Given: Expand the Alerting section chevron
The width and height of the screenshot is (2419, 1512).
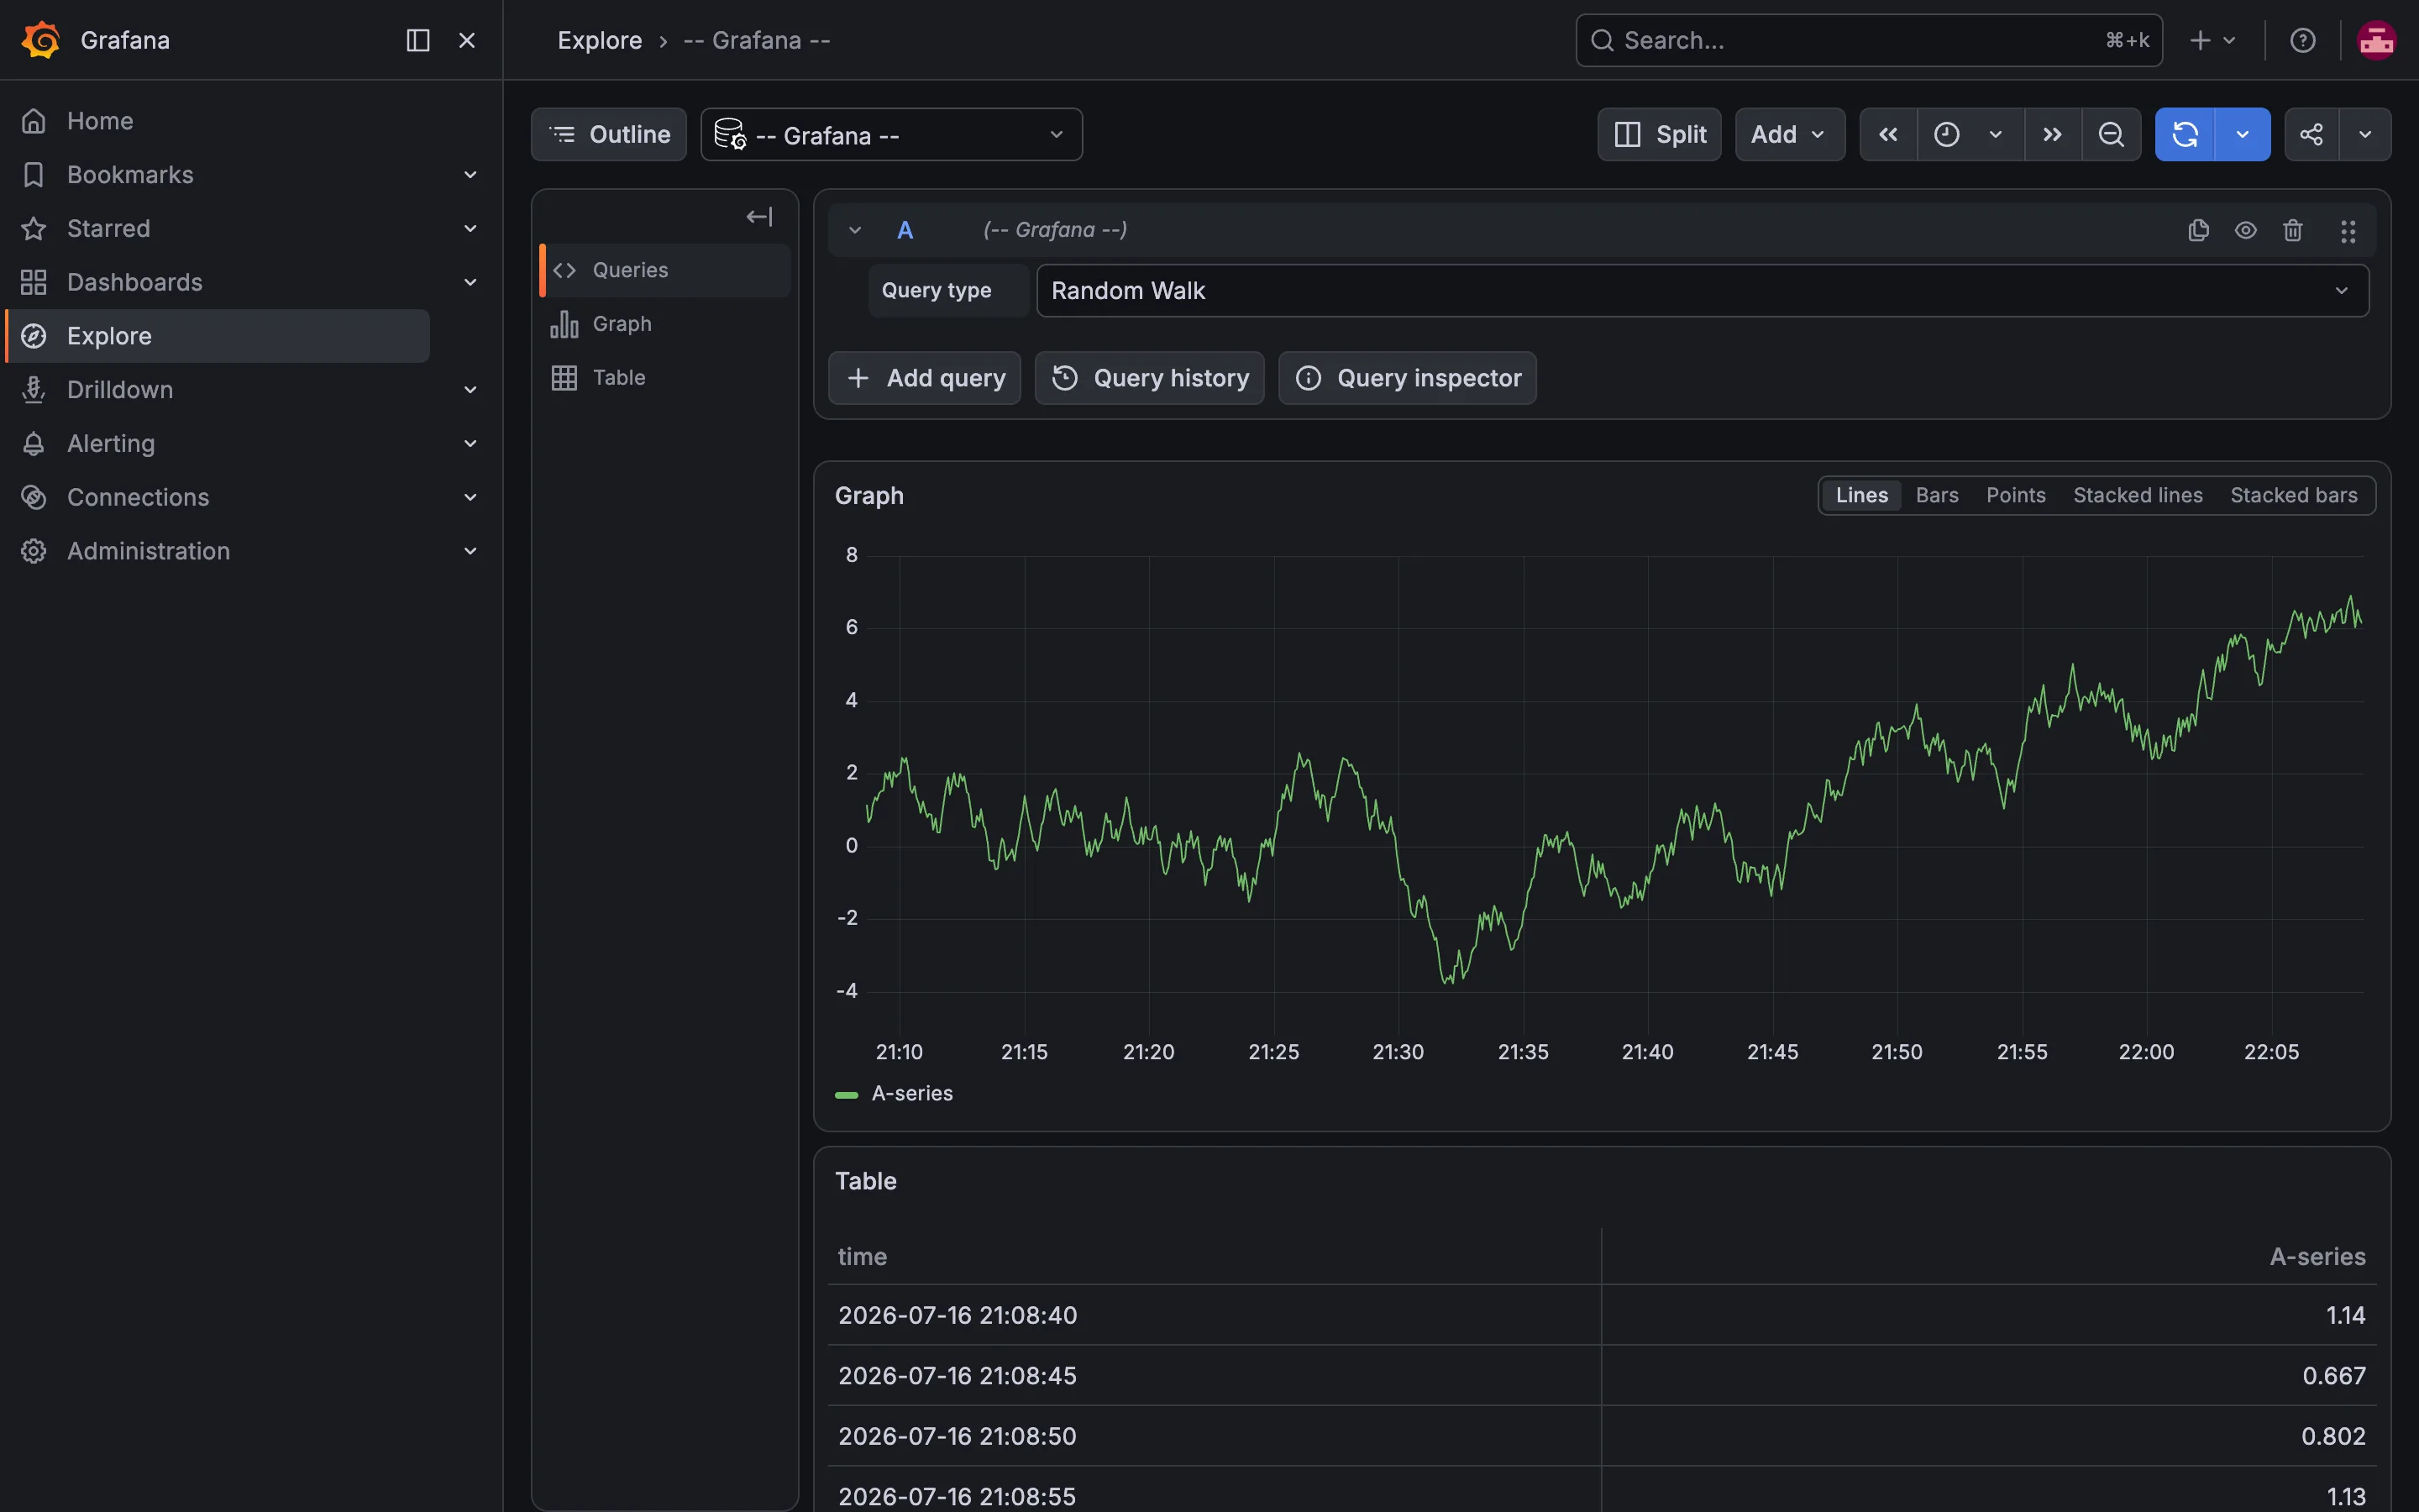Looking at the screenshot, I should (470, 444).
